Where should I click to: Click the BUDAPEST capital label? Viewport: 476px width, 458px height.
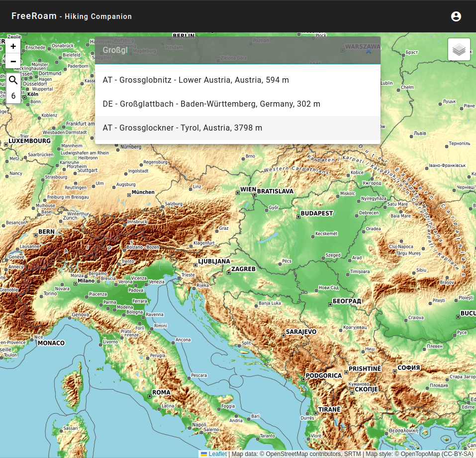317,213
